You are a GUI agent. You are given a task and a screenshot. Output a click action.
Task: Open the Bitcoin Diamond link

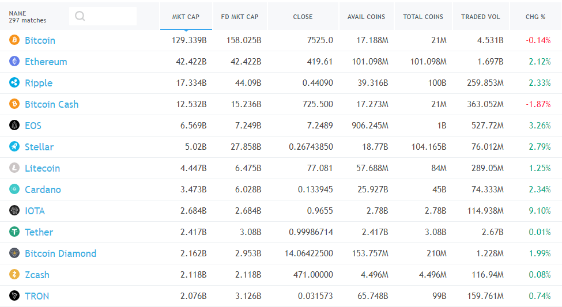pos(61,253)
